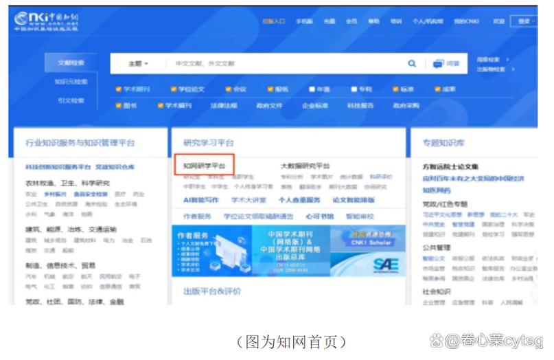Open the 登录 login dropdown
Image resolution: width=554 pixels, height=360 pixels.
pos(524,21)
